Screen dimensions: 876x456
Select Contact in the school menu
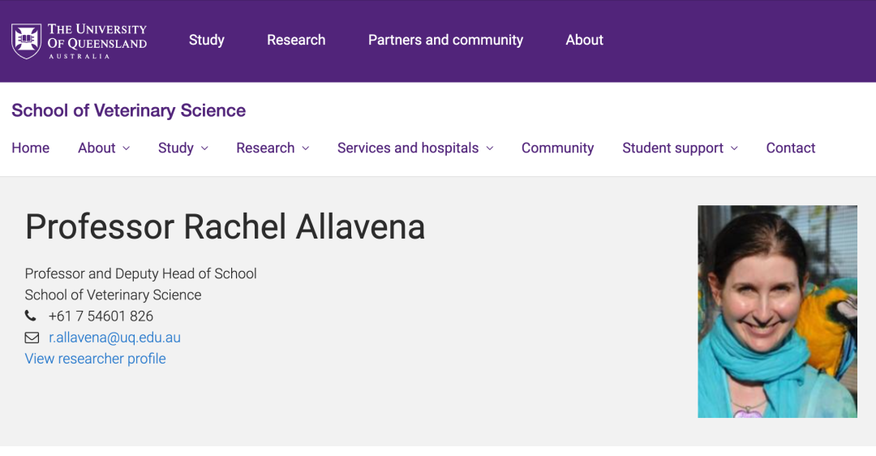tap(791, 148)
